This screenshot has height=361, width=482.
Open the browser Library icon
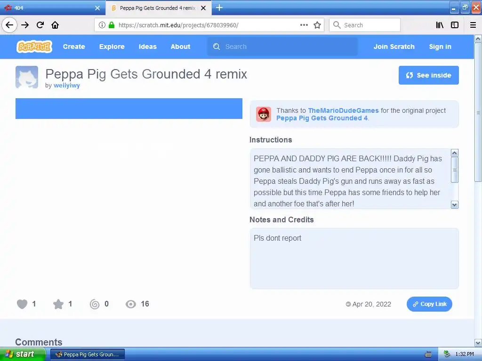click(440, 25)
